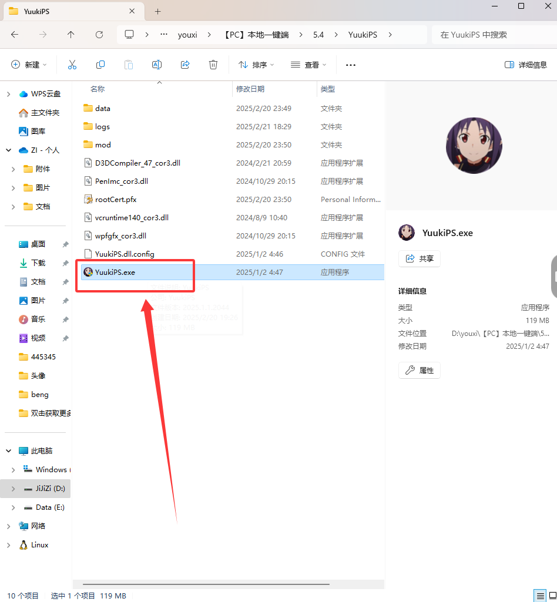Go up one folder level
Image resolution: width=557 pixels, height=602 pixels.
coord(71,35)
